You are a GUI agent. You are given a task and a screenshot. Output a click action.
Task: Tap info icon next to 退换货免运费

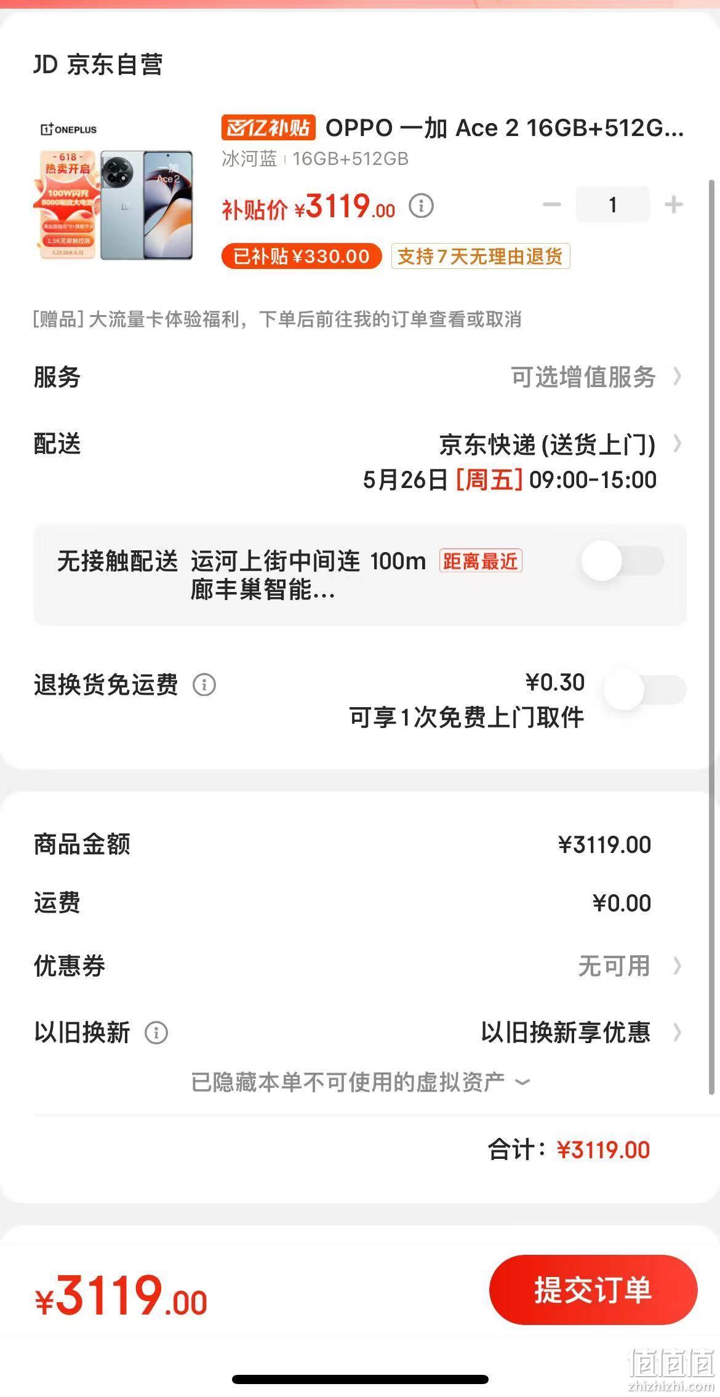[204, 684]
